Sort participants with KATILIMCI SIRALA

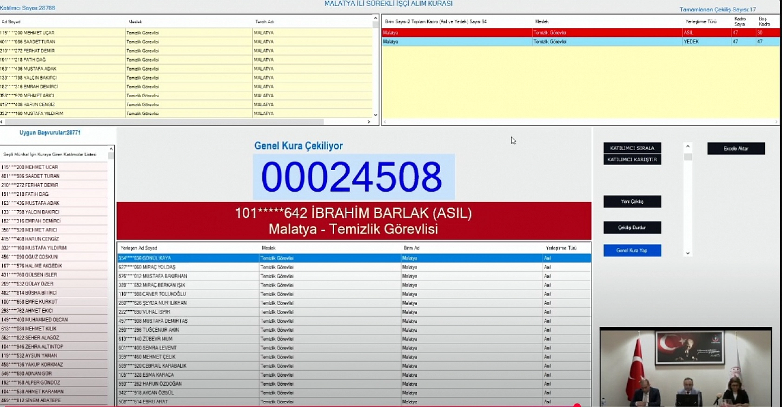click(x=632, y=148)
